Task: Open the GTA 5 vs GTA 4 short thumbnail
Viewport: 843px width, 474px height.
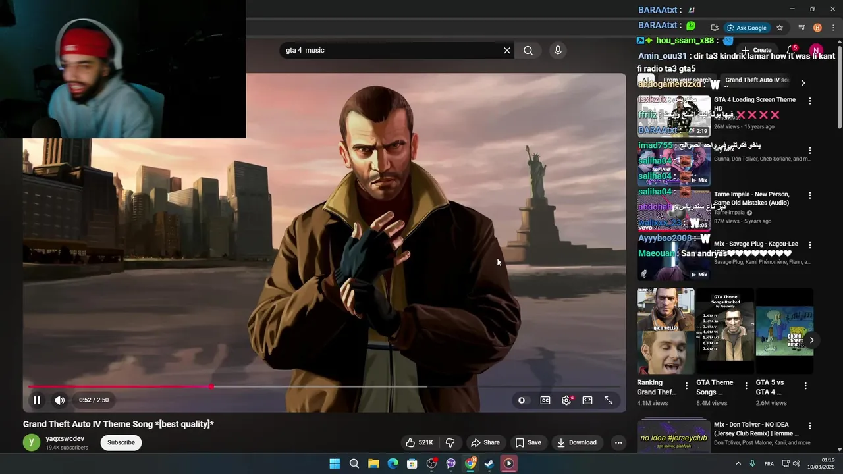Action: (x=784, y=331)
